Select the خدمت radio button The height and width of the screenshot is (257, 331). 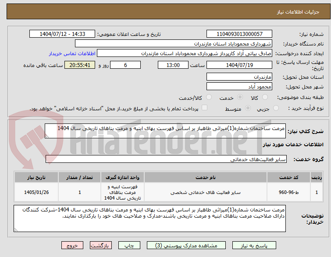coord(240,97)
